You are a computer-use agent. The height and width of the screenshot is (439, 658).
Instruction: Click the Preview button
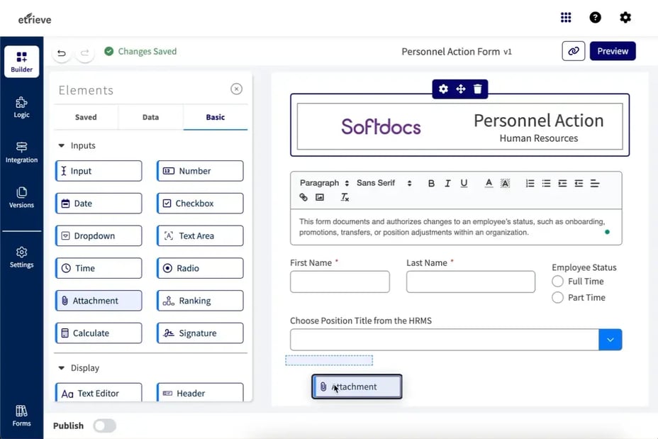[x=613, y=50]
